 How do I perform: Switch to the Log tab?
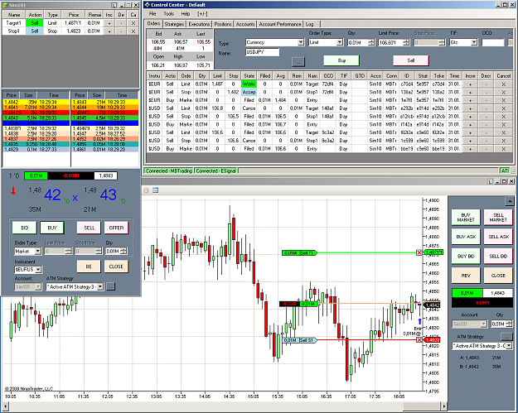[309, 24]
